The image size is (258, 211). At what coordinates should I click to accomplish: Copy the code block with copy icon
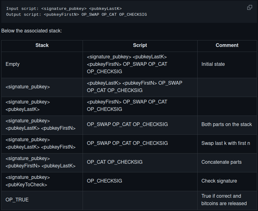click(249, 7)
